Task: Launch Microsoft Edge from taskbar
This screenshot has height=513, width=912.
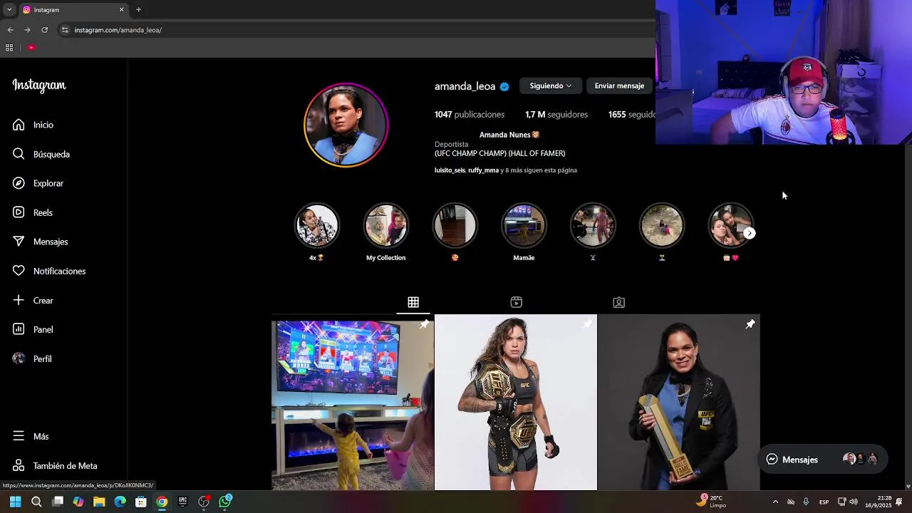Action: [x=120, y=502]
